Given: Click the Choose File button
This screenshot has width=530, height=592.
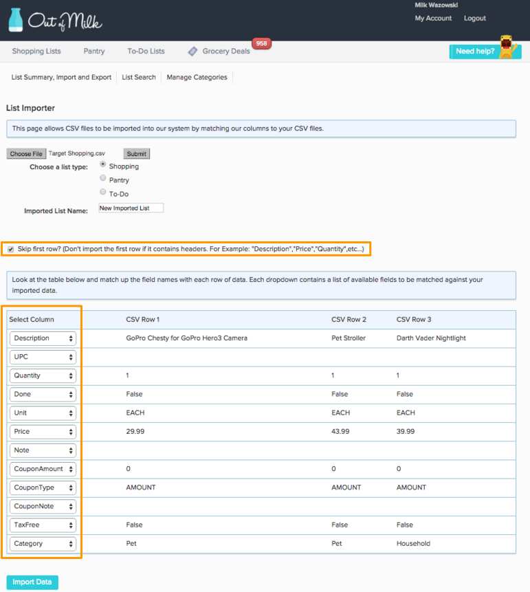Looking at the screenshot, I should click(26, 153).
